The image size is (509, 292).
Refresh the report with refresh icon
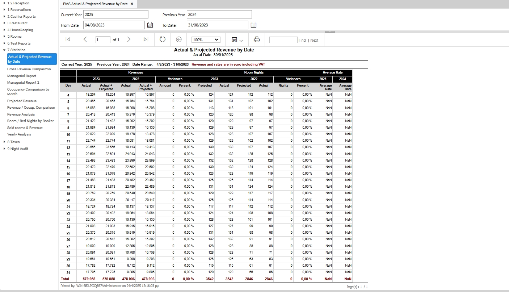click(x=163, y=39)
